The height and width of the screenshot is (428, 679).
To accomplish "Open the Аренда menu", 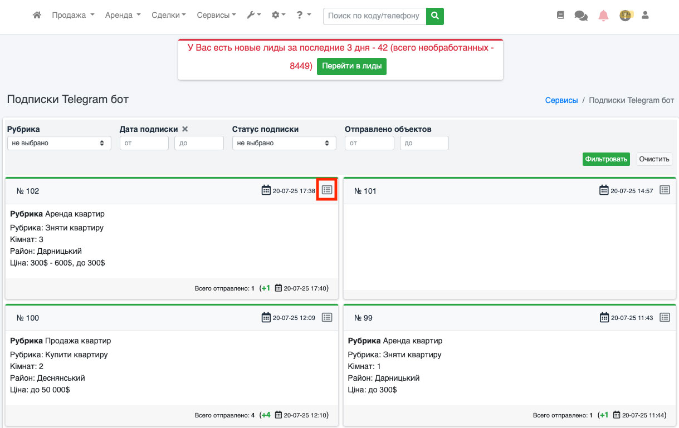I will click(123, 16).
